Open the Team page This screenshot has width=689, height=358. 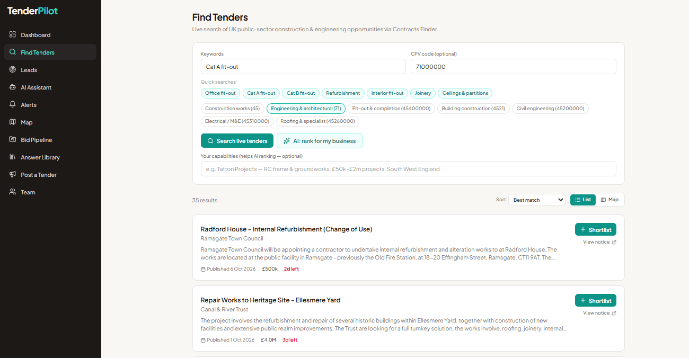point(50,192)
